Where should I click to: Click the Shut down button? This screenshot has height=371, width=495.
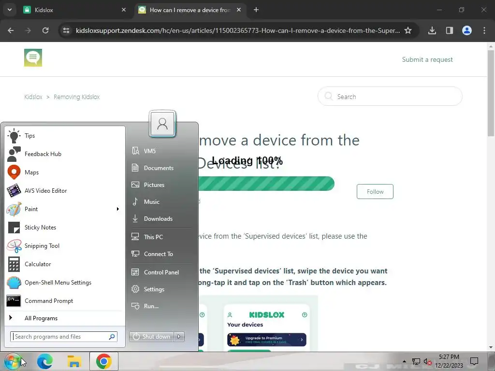pyautogui.click(x=151, y=337)
